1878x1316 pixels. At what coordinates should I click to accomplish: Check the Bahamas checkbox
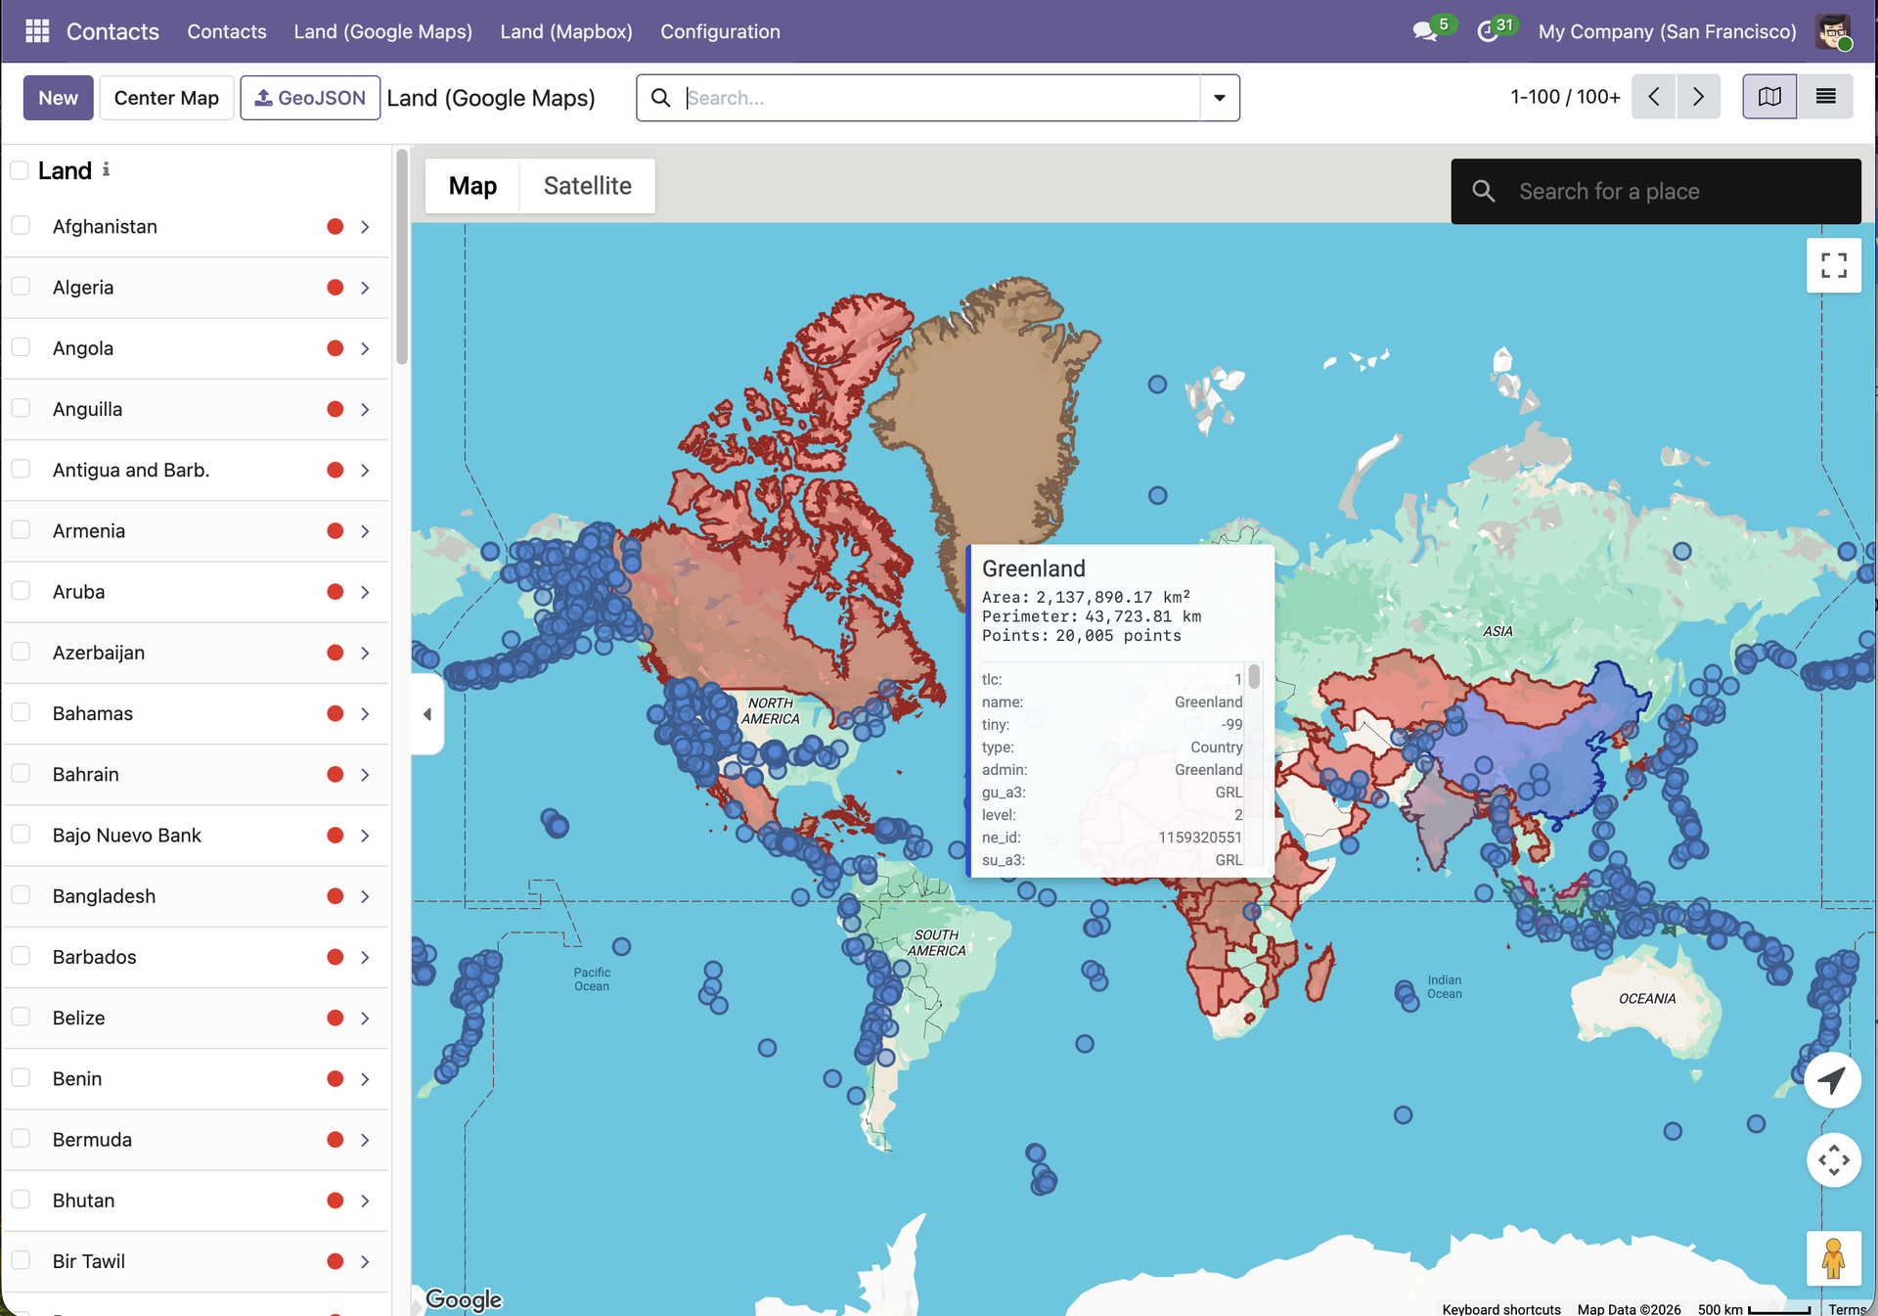pos(21,712)
